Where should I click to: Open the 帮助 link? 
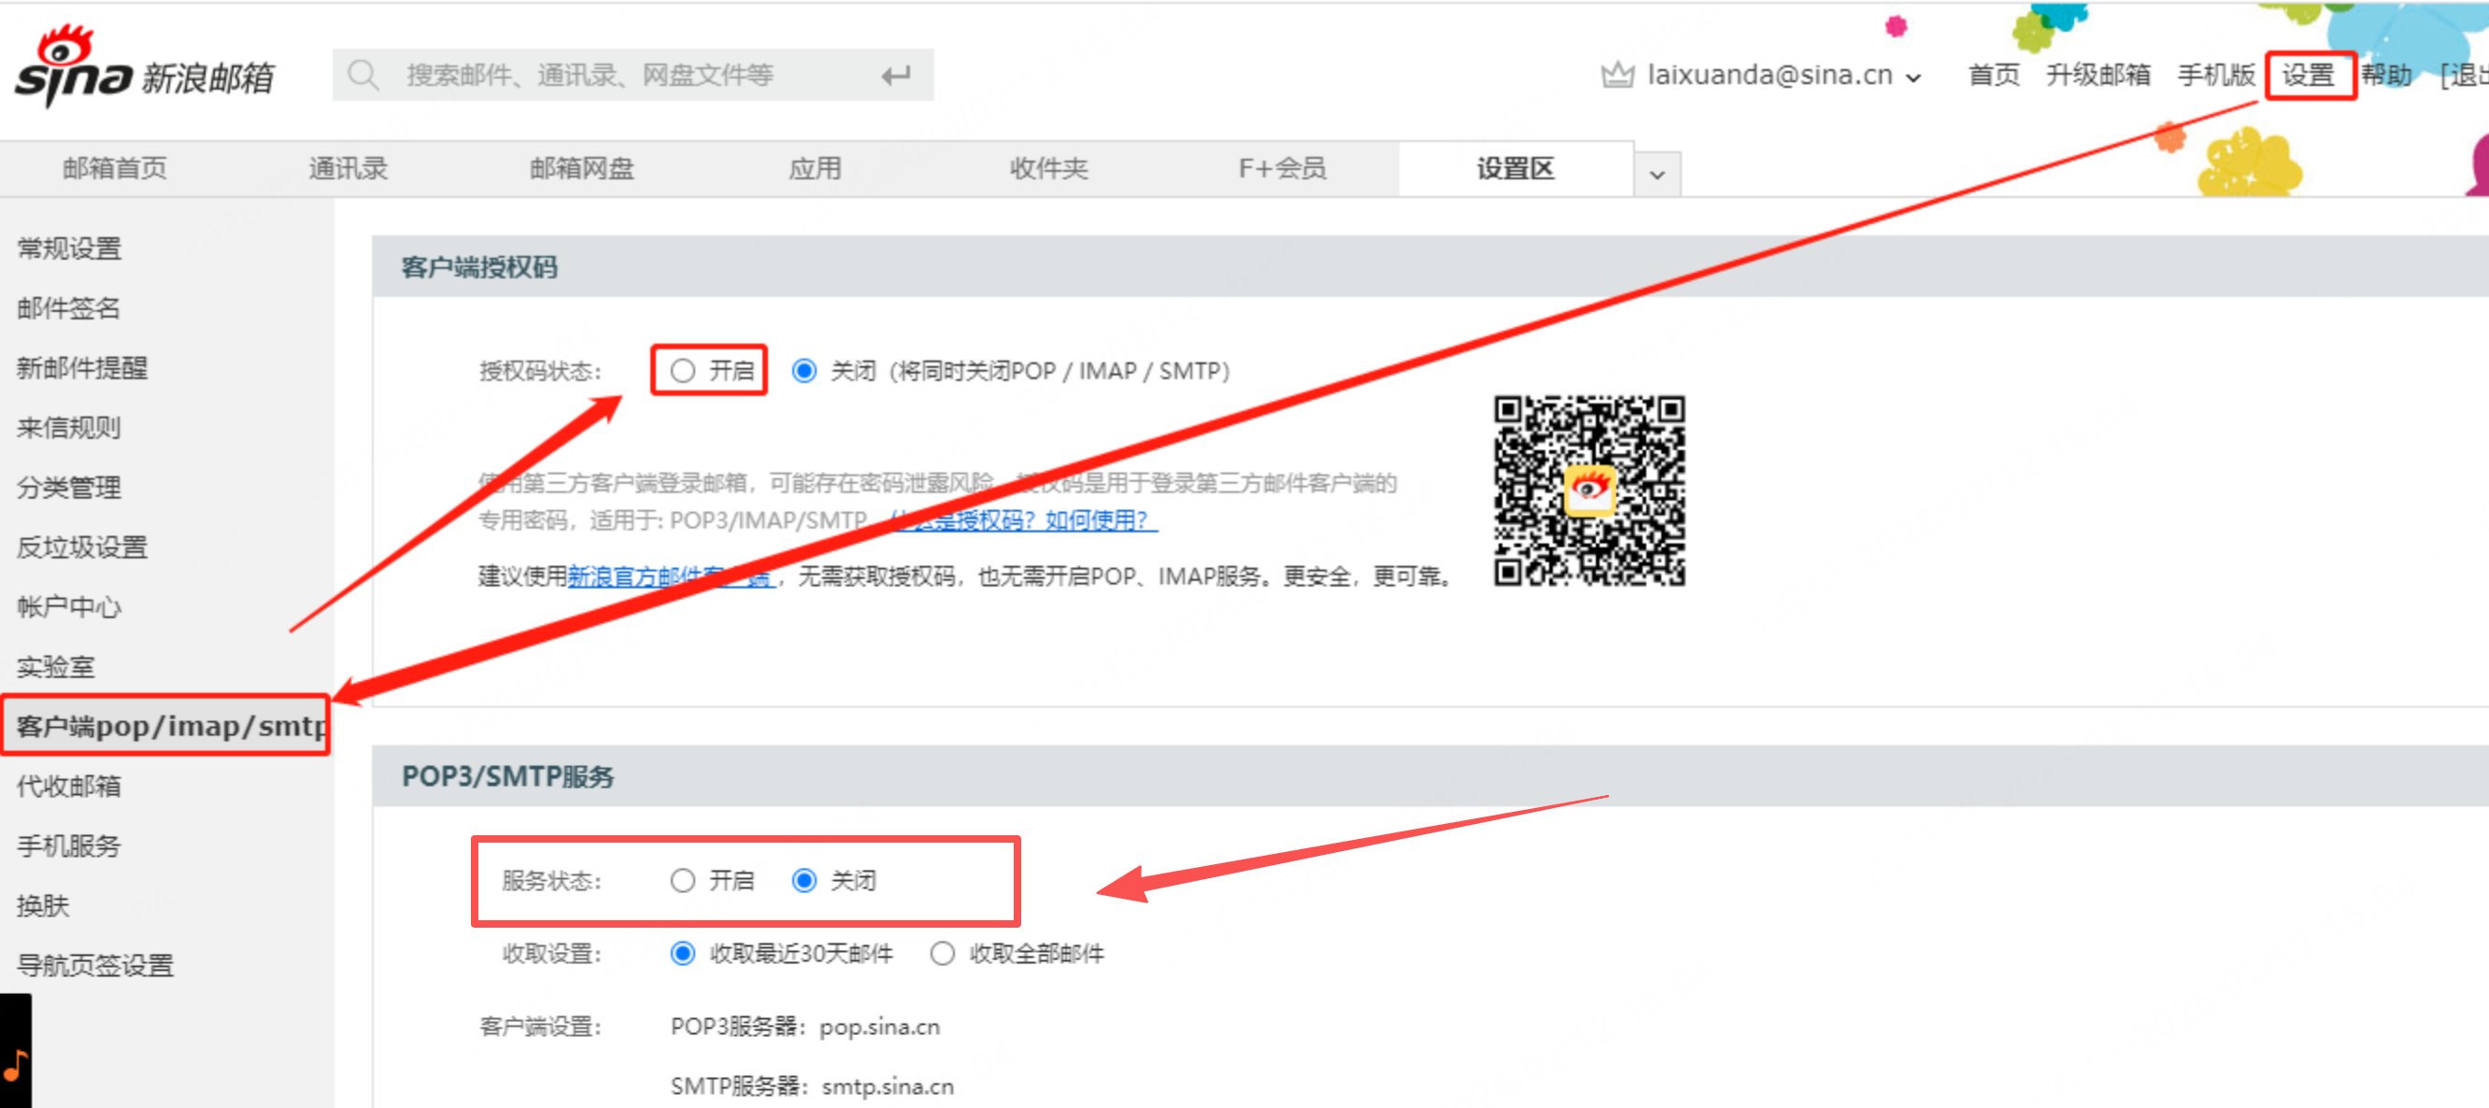2386,75
